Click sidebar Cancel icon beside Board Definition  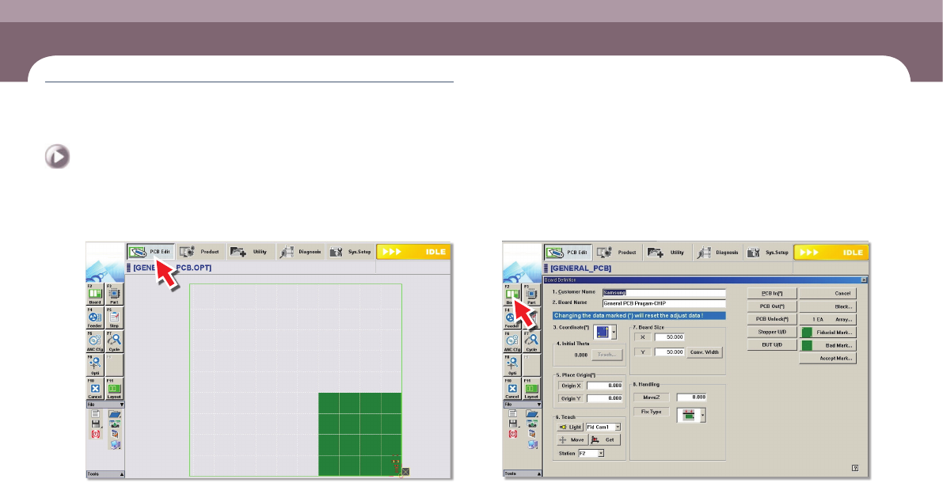coord(512,389)
